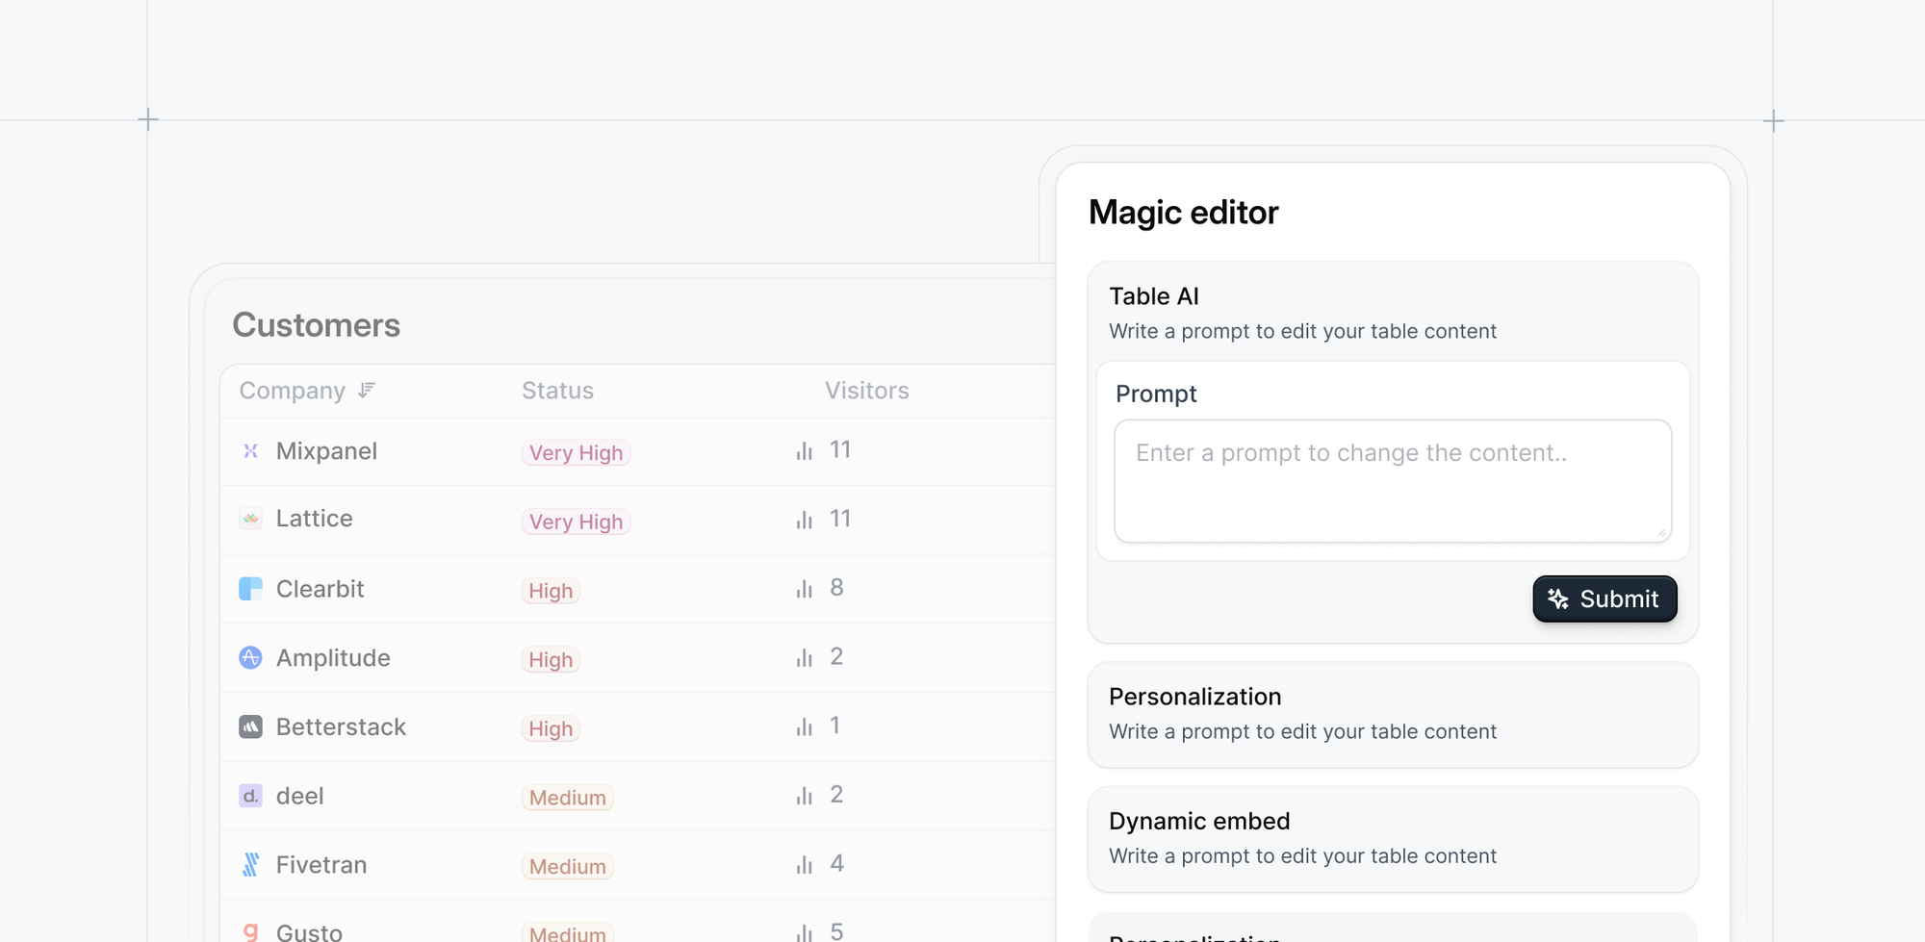Click the Medium status badge for Fivetran
The height and width of the screenshot is (942, 1925).
[568, 866]
